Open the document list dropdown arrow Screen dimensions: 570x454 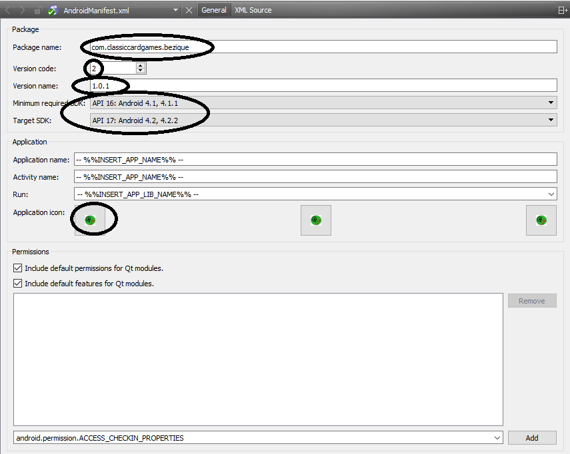point(175,10)
